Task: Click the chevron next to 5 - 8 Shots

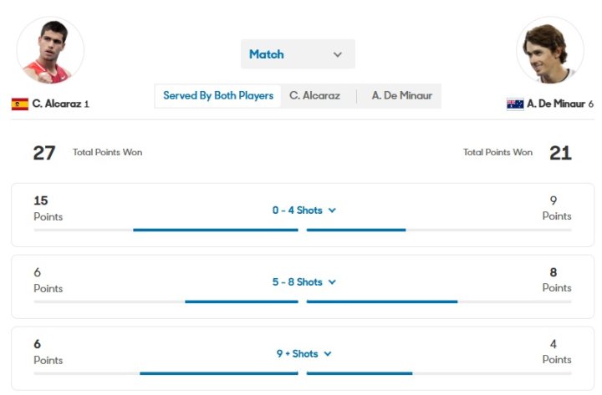Action: click(x=332, y=282)
